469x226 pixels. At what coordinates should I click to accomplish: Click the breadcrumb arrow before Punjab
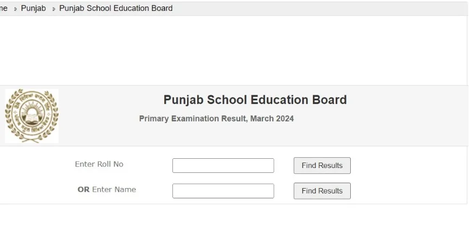(15, 9)
